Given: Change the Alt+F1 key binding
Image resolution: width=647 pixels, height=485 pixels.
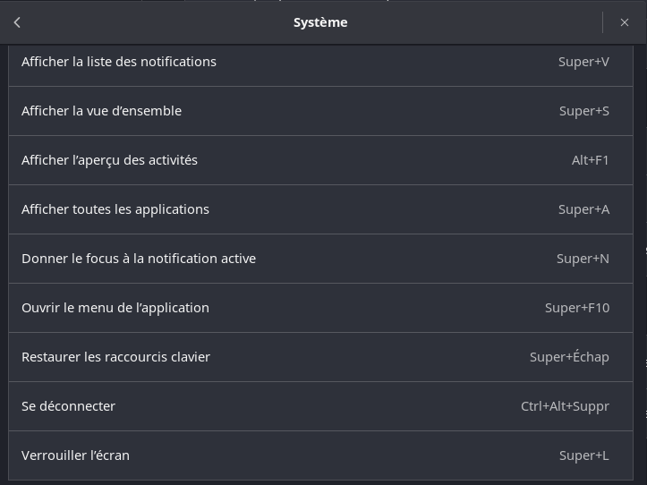Looking at the screenshot, I should click(590, 160).
